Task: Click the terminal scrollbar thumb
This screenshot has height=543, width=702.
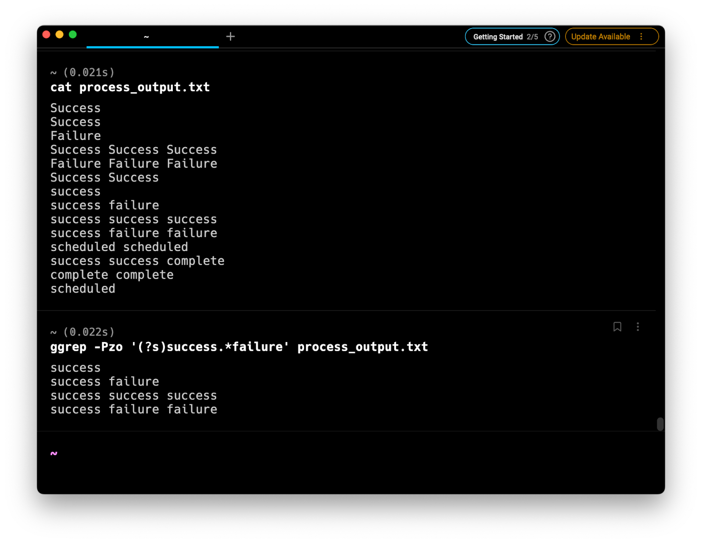Action: pyautogui.click(x=660, y=424)
